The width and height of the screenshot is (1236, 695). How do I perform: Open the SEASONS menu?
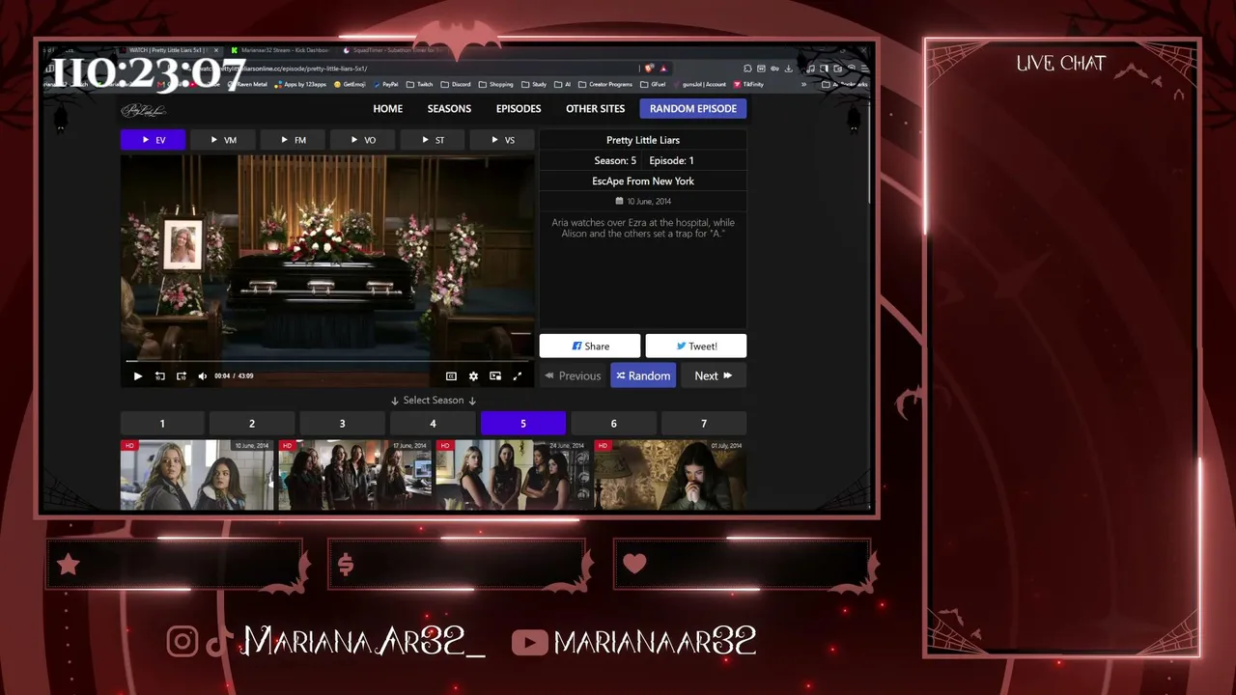click(449, 109)
